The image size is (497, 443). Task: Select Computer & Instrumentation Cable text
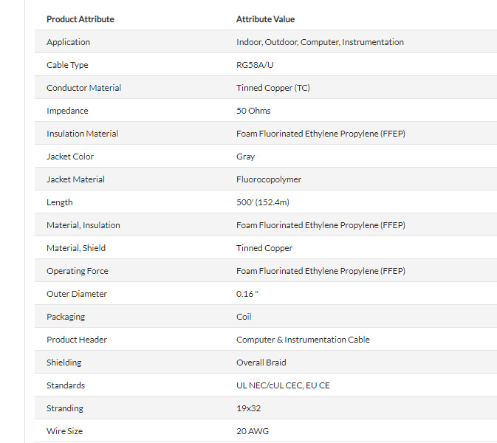point(303,340)
